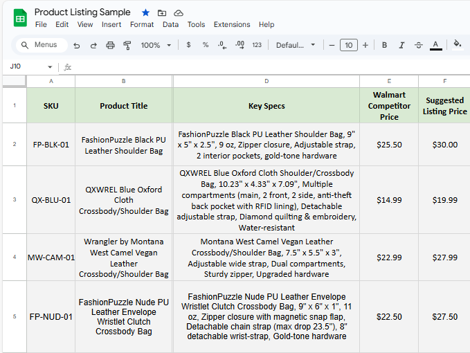
Task: Increase font size with plus button
Action: [365, 45]
